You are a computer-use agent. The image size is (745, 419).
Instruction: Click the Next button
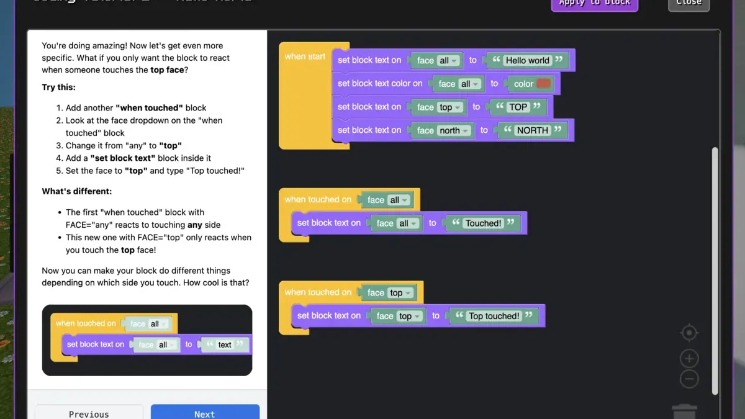[205, 413]
